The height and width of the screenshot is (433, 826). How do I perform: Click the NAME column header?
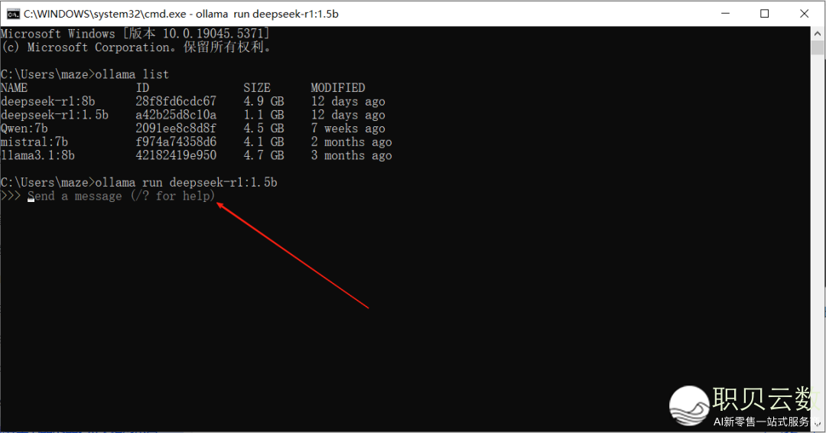[x=15, y=87]
